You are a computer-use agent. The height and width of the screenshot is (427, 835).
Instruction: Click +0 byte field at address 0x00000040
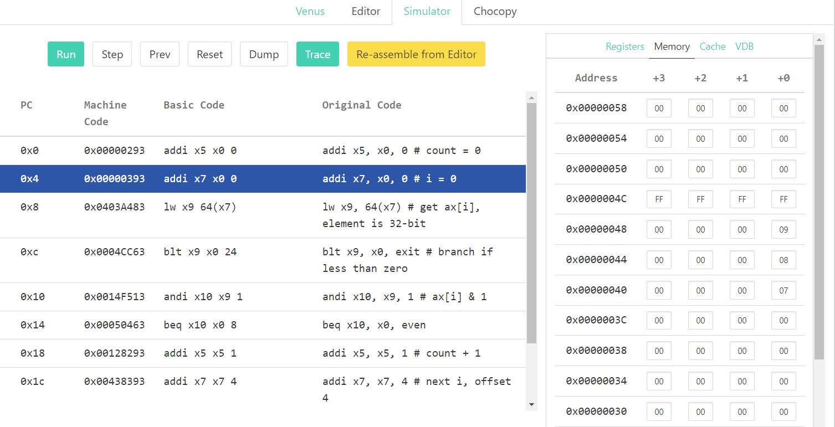pyautogui.click(x=783, y=290)
